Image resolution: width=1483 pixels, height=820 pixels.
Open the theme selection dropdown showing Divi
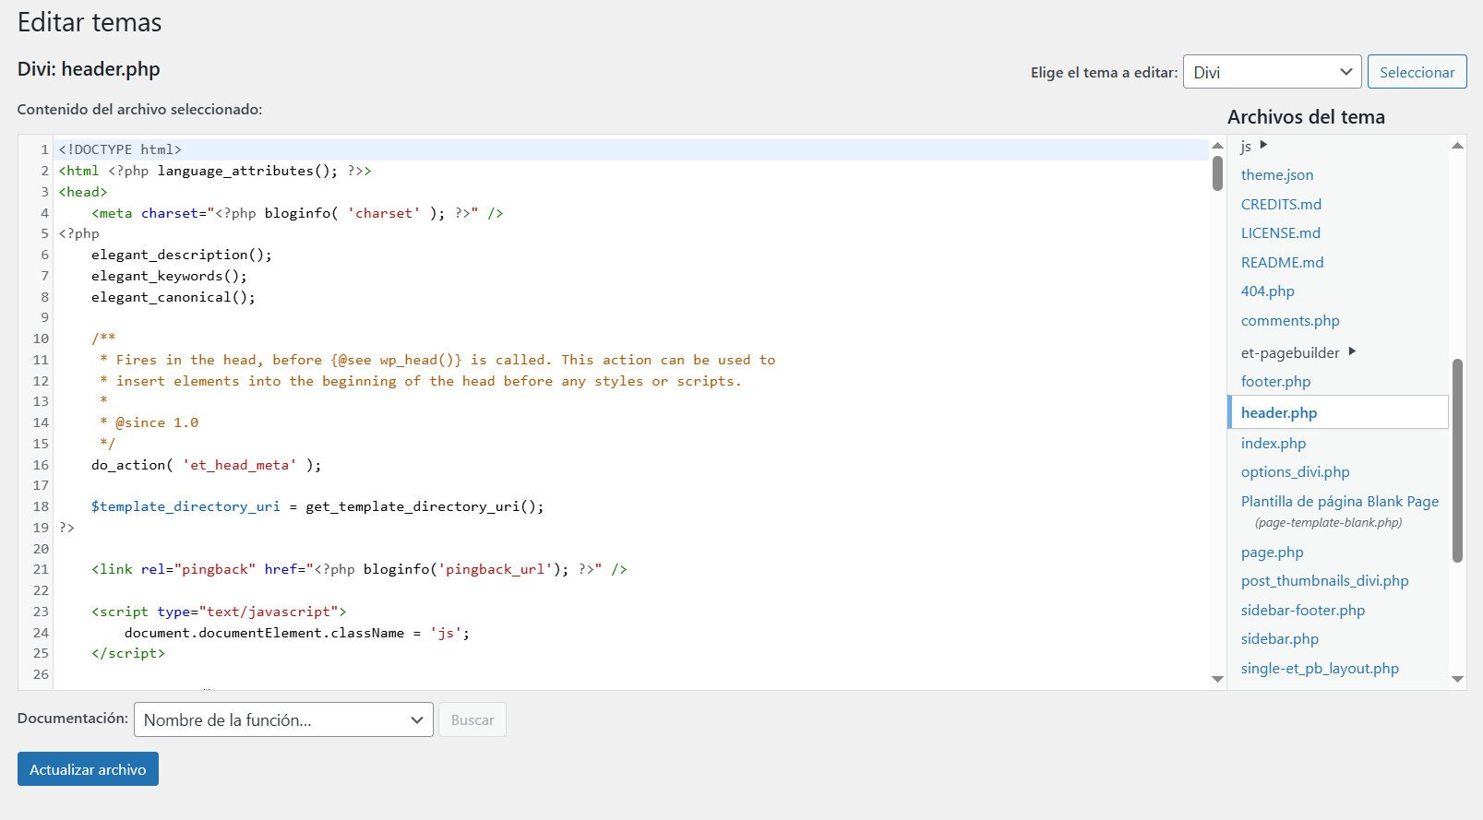1272,72
